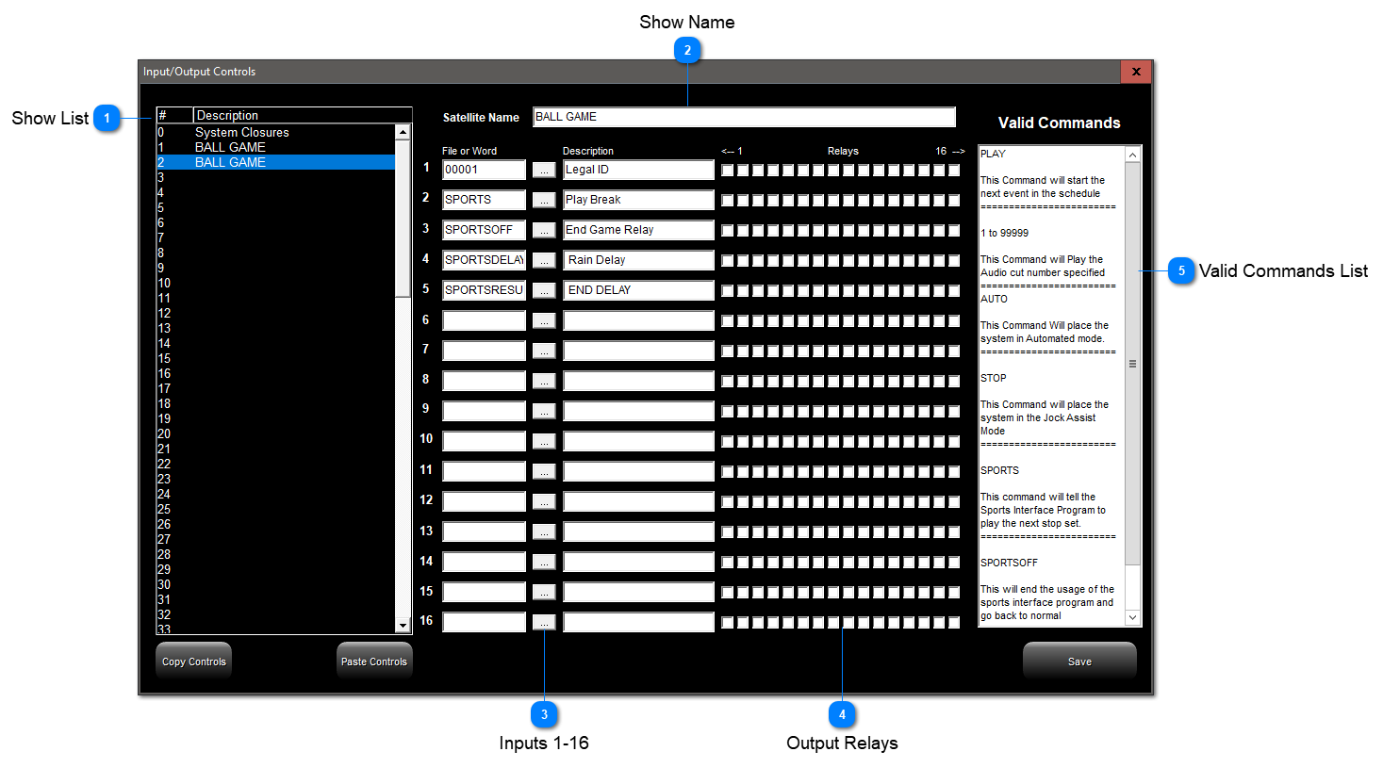Check relay 1 checkbox in input row 8

click(728, 382)
